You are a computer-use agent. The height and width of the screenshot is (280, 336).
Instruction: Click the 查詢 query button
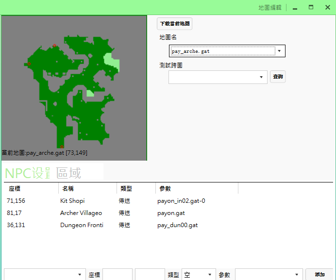click(x=278, y=77)
